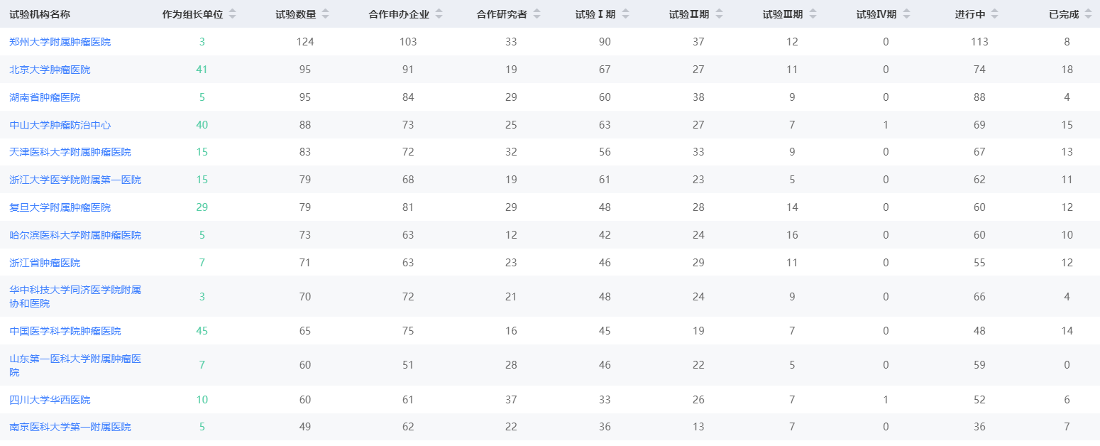Click sort arrows beside 试验数量
The height and width of the screenshot is (446, 1100).
(x=325, y=14)
